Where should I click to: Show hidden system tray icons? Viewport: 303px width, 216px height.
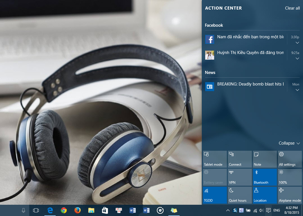click(x=228, y=210)
